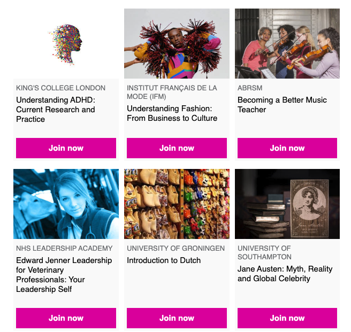Open Becoming a Better Music Teacher title
351x332 pixels.
[282, 105]
